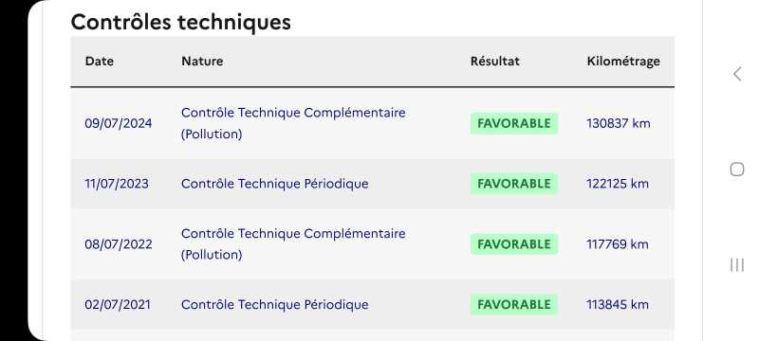This screenshot has width=759, height=341.
Task: Select the 130837 km mileage value
Action: (619, 124)
